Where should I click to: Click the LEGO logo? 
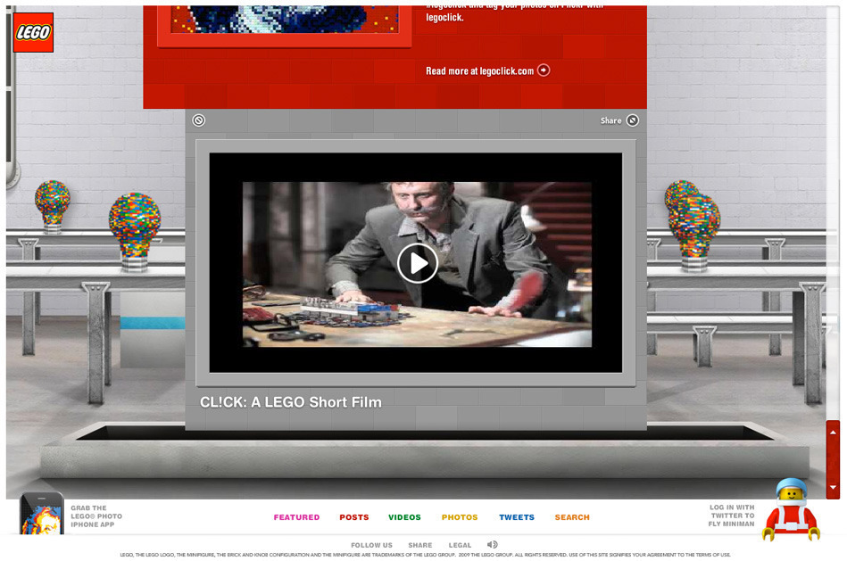pyautogui.click(x=33, y=32)
